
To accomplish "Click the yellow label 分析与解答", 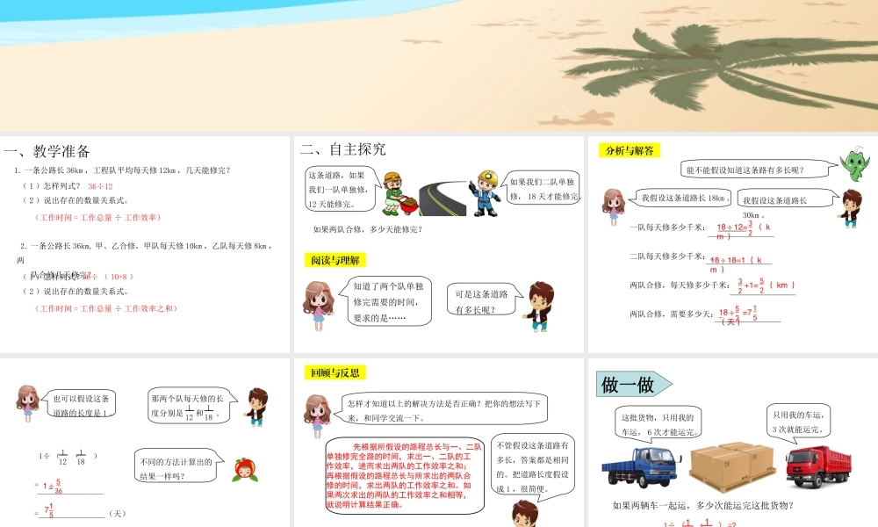I will [630, 150].
